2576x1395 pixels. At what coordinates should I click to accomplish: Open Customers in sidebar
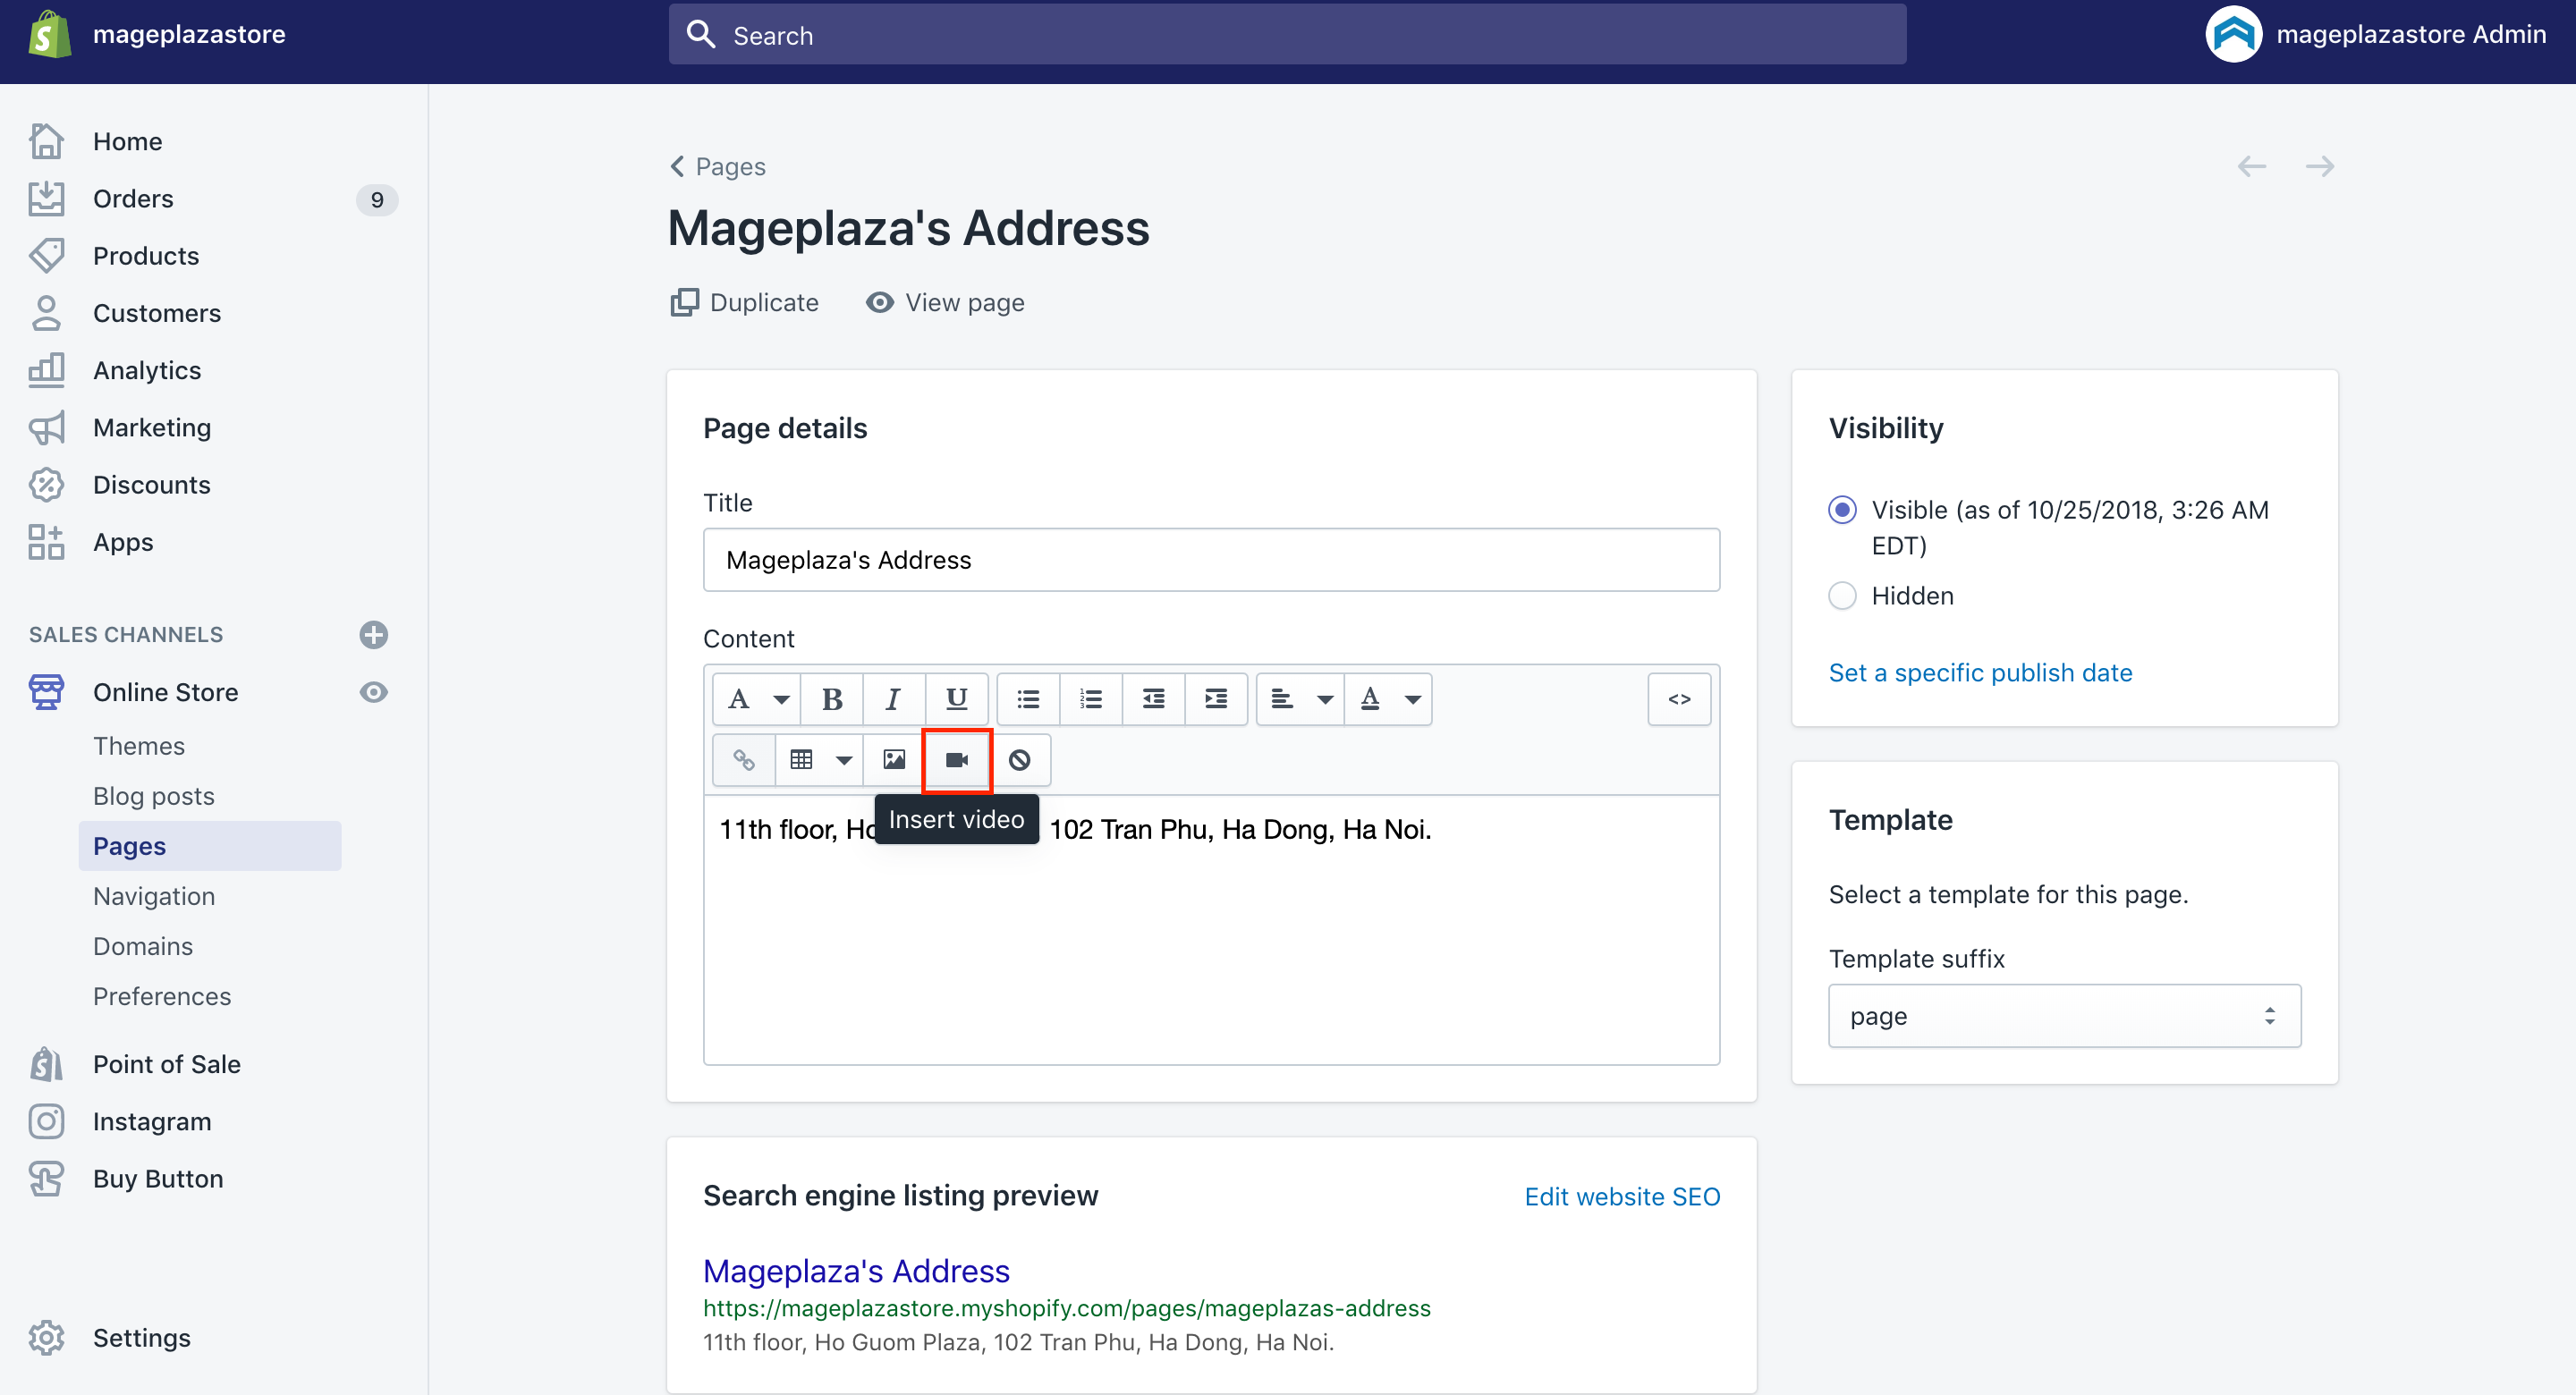click(x=157, y=313)
